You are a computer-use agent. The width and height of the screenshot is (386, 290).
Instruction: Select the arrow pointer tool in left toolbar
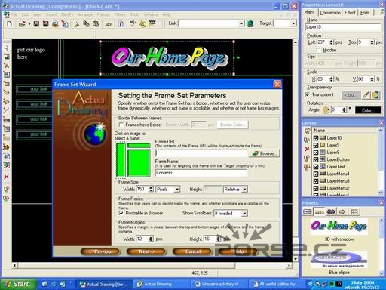[x=7, y=48]
